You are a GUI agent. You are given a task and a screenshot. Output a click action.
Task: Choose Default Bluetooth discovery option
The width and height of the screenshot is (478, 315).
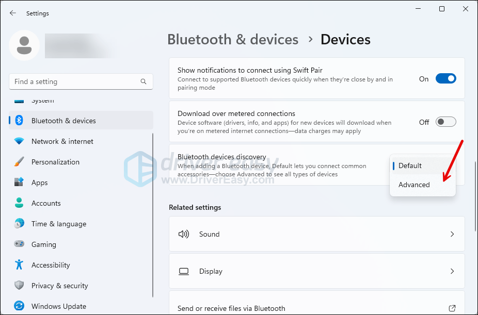pyautogui.click(x=410, y=165)
